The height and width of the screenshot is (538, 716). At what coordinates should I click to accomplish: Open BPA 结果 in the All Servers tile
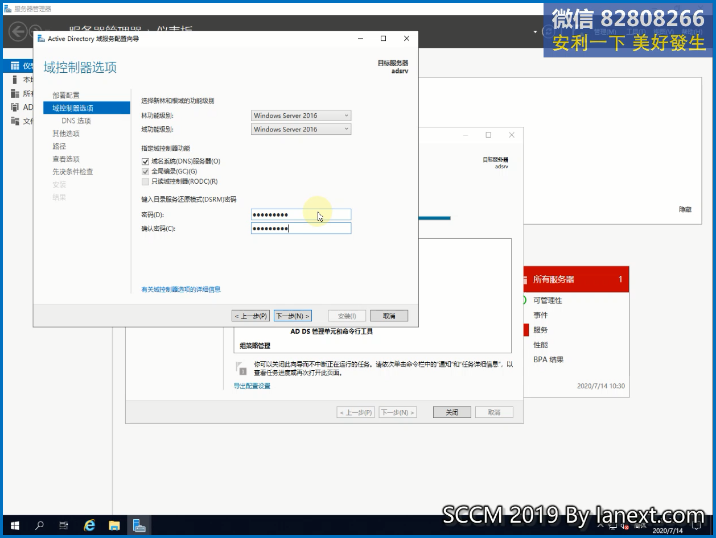tap(549, 359)
